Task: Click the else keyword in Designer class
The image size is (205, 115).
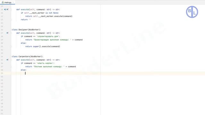Action: coord(23,43)
